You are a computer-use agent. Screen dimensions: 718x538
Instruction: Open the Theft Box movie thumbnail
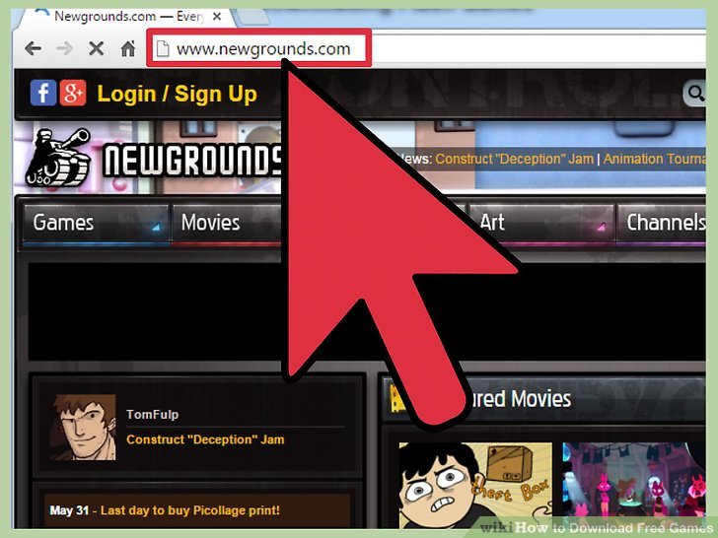[x=475, y=486]
